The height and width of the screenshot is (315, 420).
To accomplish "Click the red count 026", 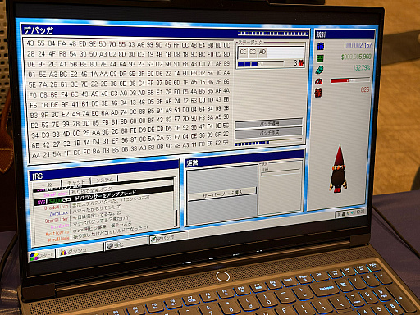I will coord(365,89).
